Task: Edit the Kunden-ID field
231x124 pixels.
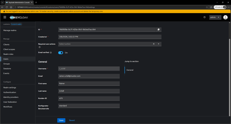Action: click(89, 98)
